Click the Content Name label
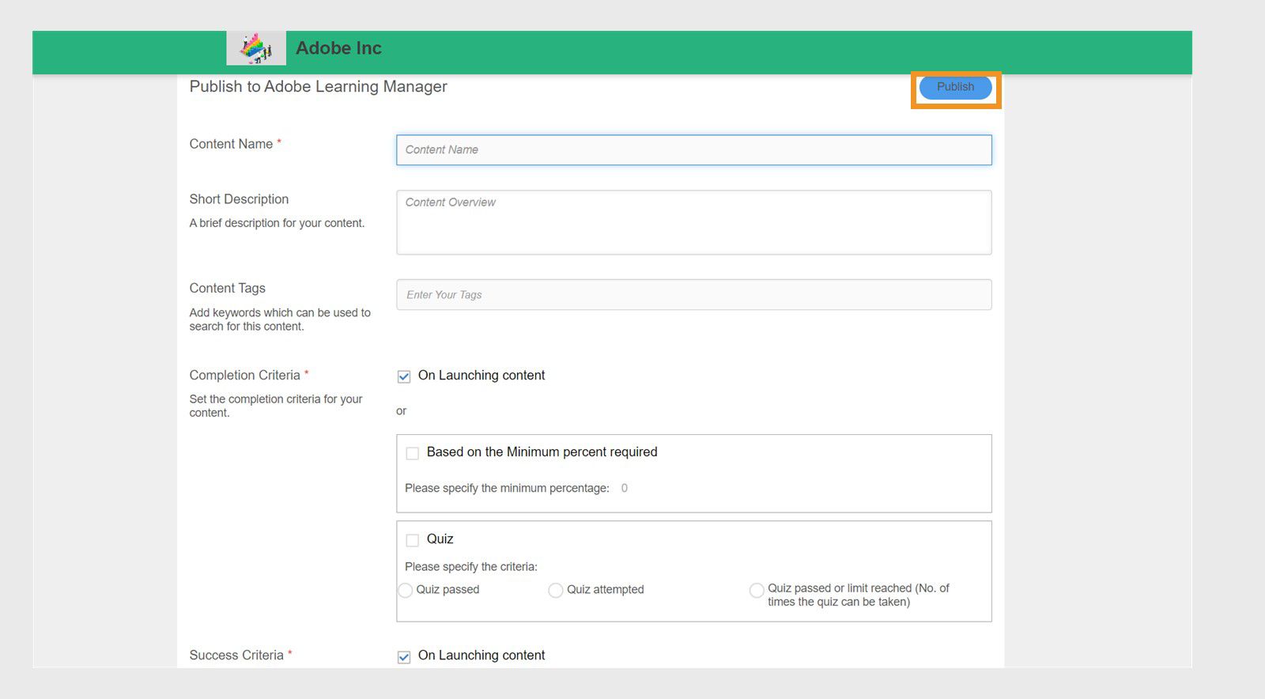This screenshot has width=1265, height=699. [x=231, y=144]
